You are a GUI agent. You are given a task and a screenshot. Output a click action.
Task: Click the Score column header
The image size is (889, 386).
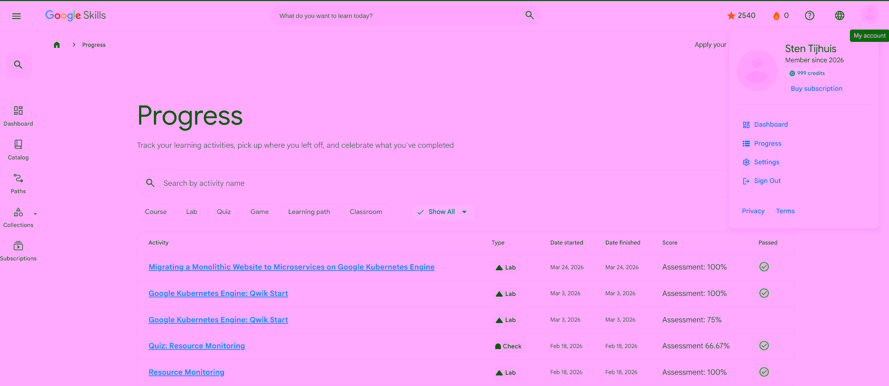click(x=670, y=243)
